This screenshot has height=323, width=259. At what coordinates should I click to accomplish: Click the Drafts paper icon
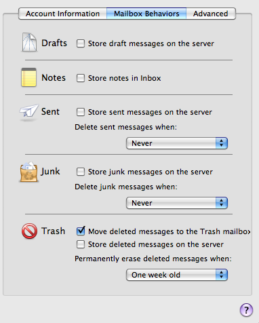pyautogui.click(x=29, y=42)
